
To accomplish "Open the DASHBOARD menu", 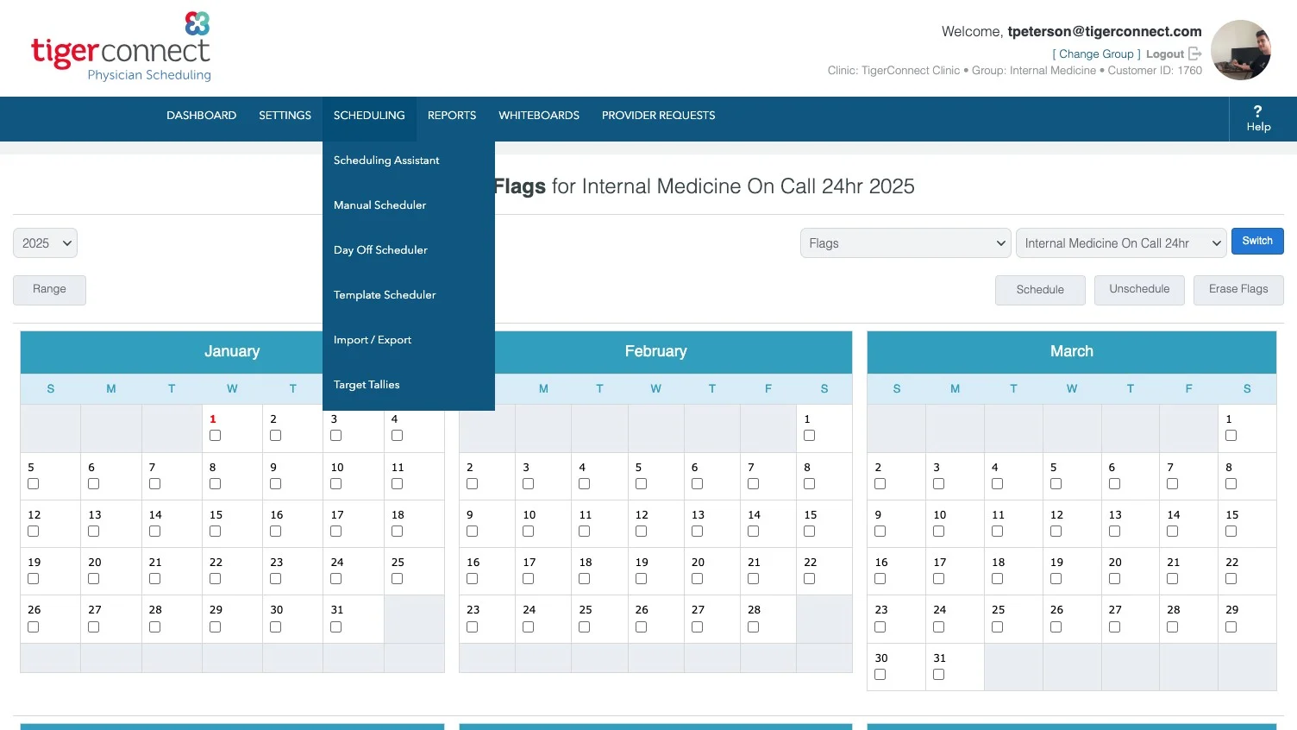I will 201,116.
